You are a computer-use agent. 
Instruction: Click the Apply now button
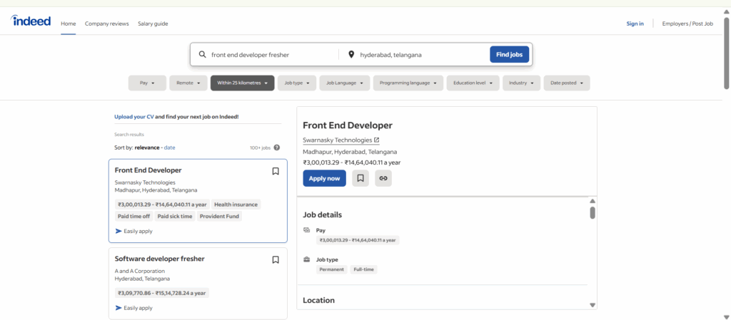[x=325, y=178]
